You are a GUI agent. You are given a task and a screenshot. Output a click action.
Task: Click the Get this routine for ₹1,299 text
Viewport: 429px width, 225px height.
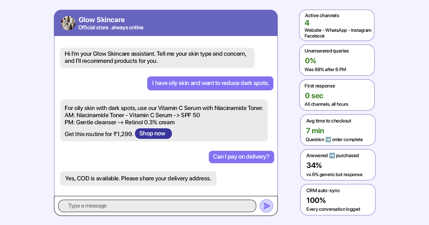[x=99, y=134]
